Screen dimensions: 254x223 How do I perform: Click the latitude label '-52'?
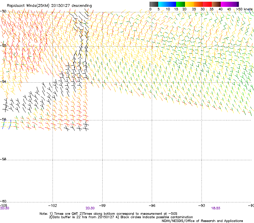(3, 46)
